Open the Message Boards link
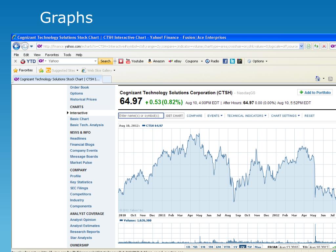This screenshot has height=252, width=336. coord(84,157)
